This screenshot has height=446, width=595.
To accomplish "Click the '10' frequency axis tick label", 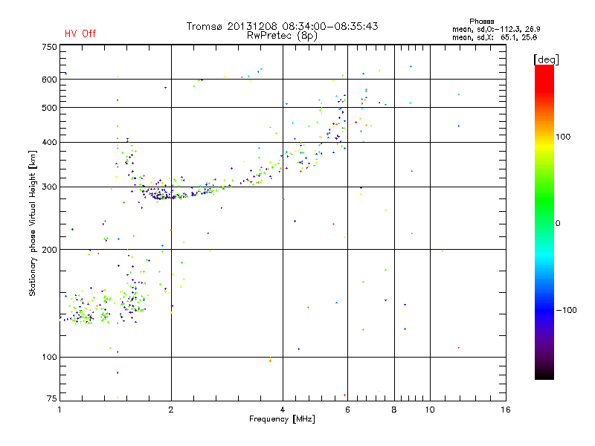I will (x=430, y=410).
